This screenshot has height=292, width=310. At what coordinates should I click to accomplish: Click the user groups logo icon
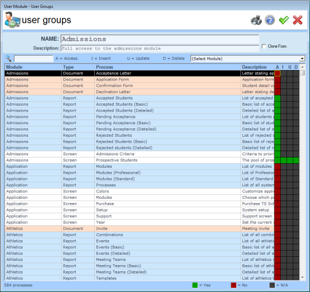(x=13, y=20)
